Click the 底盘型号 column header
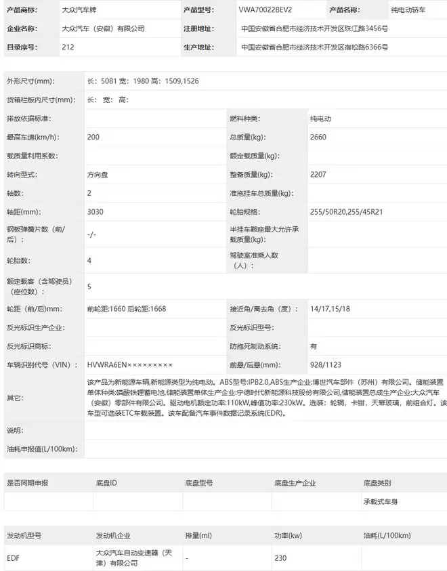447x571 pixels. [x=199, y=483]
